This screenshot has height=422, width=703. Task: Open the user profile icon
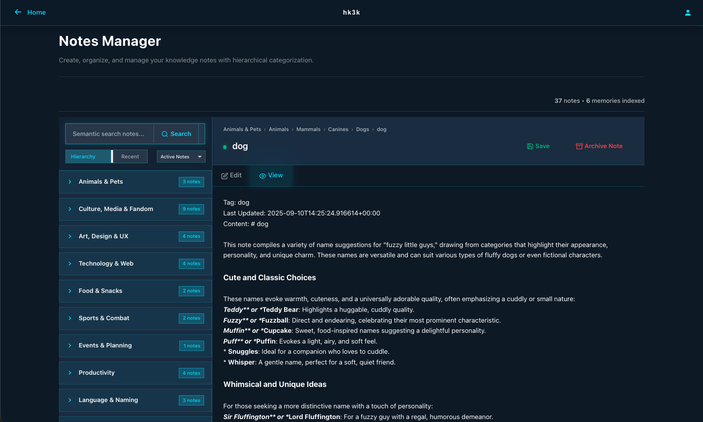(x=687, y=13)
